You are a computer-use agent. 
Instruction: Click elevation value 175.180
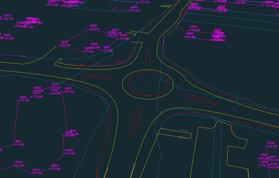point(37,173)
